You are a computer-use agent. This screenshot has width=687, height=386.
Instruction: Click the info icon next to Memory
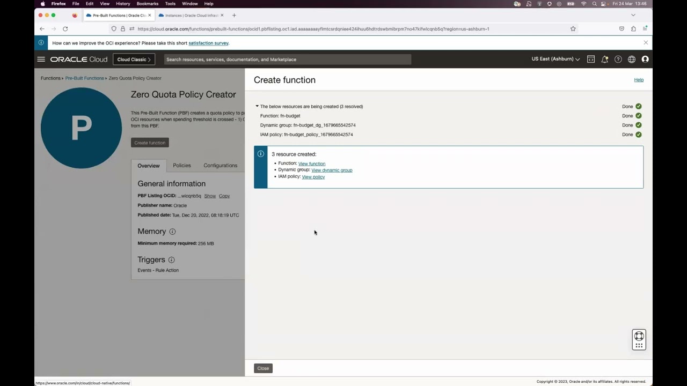(x=172, y=232)
